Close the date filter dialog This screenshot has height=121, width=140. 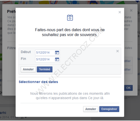click(120, 12)
